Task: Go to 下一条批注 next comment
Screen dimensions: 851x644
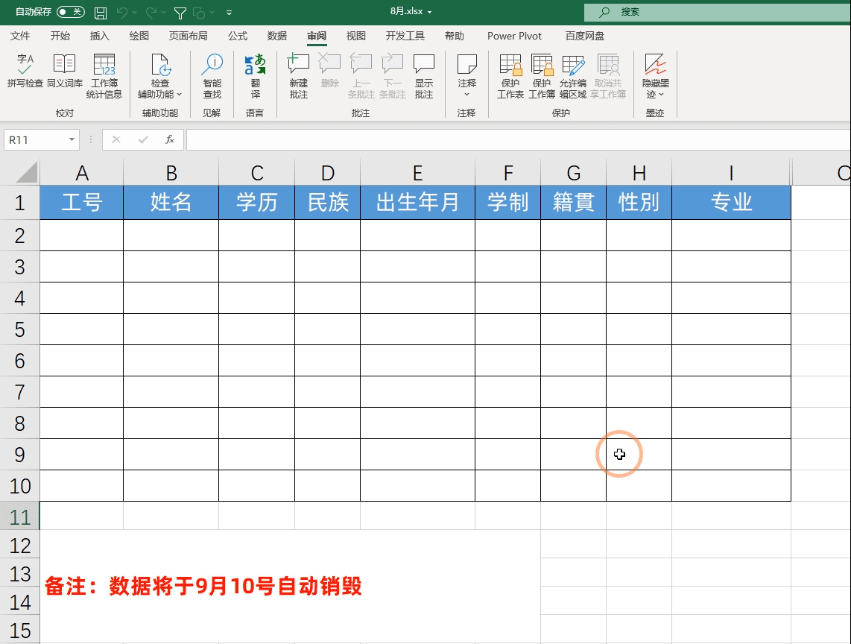Action: (393, 76)
